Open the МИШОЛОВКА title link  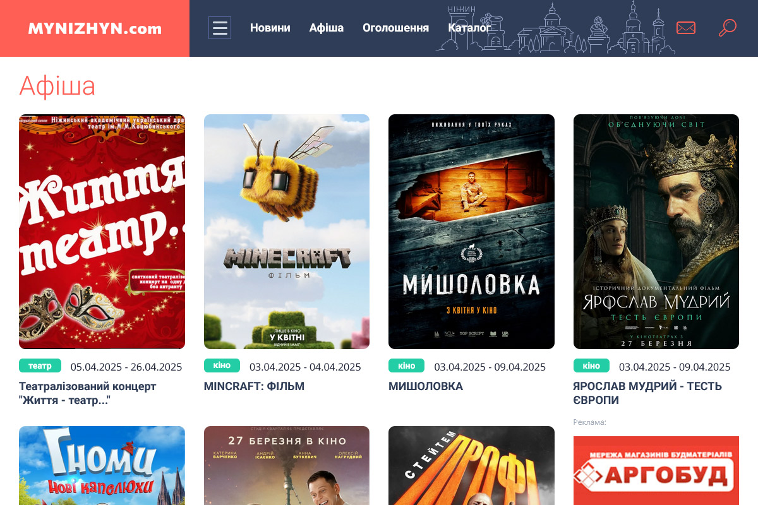point(426,386)
